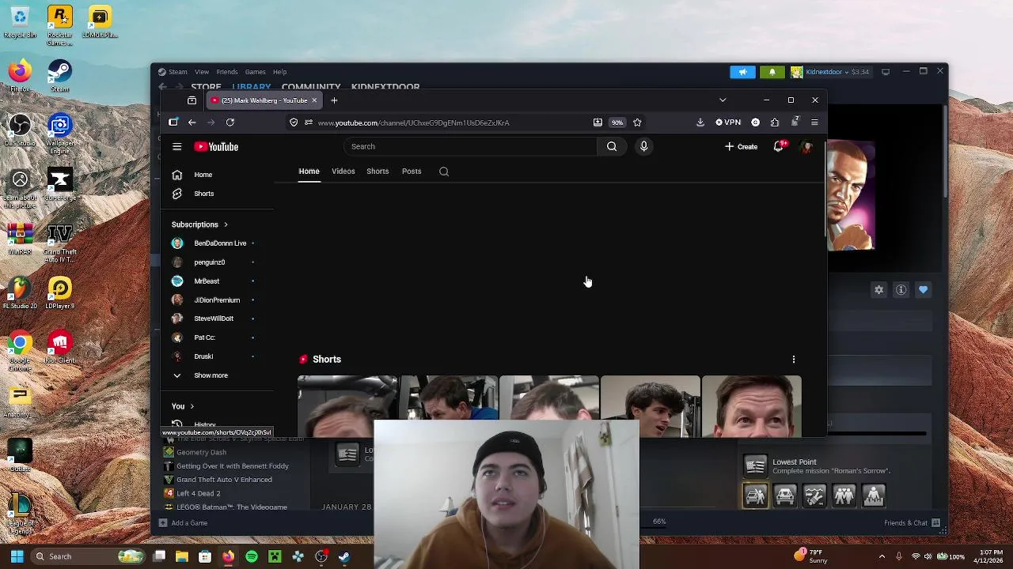Open Steam View menu

[202, 72]
